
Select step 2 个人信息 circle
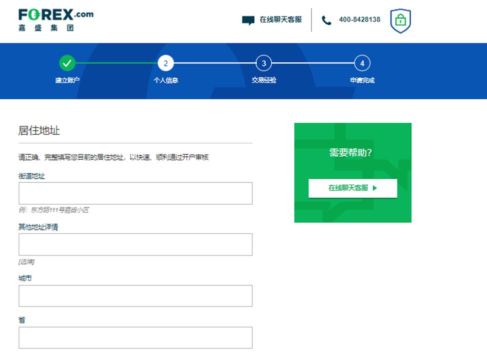click(165, 63)
